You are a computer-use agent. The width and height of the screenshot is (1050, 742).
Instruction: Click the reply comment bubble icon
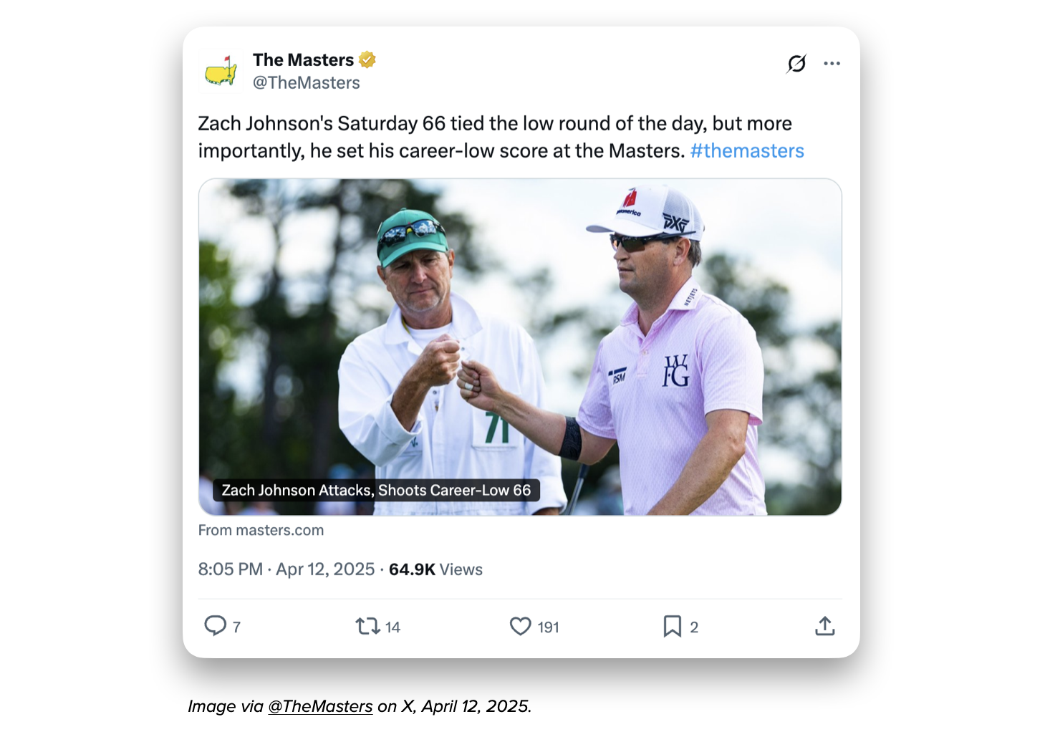coord(216,626)
